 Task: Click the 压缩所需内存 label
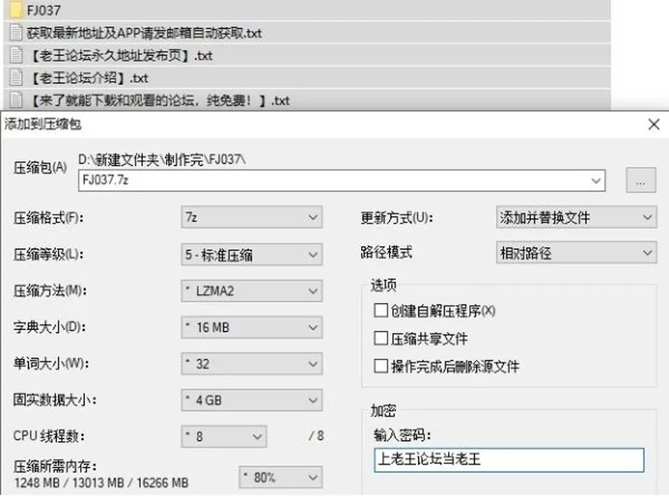click(x=56, y=466)
